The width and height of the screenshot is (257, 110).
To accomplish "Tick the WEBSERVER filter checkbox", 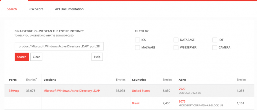I will pyautogui.click(x=176, y=48).
